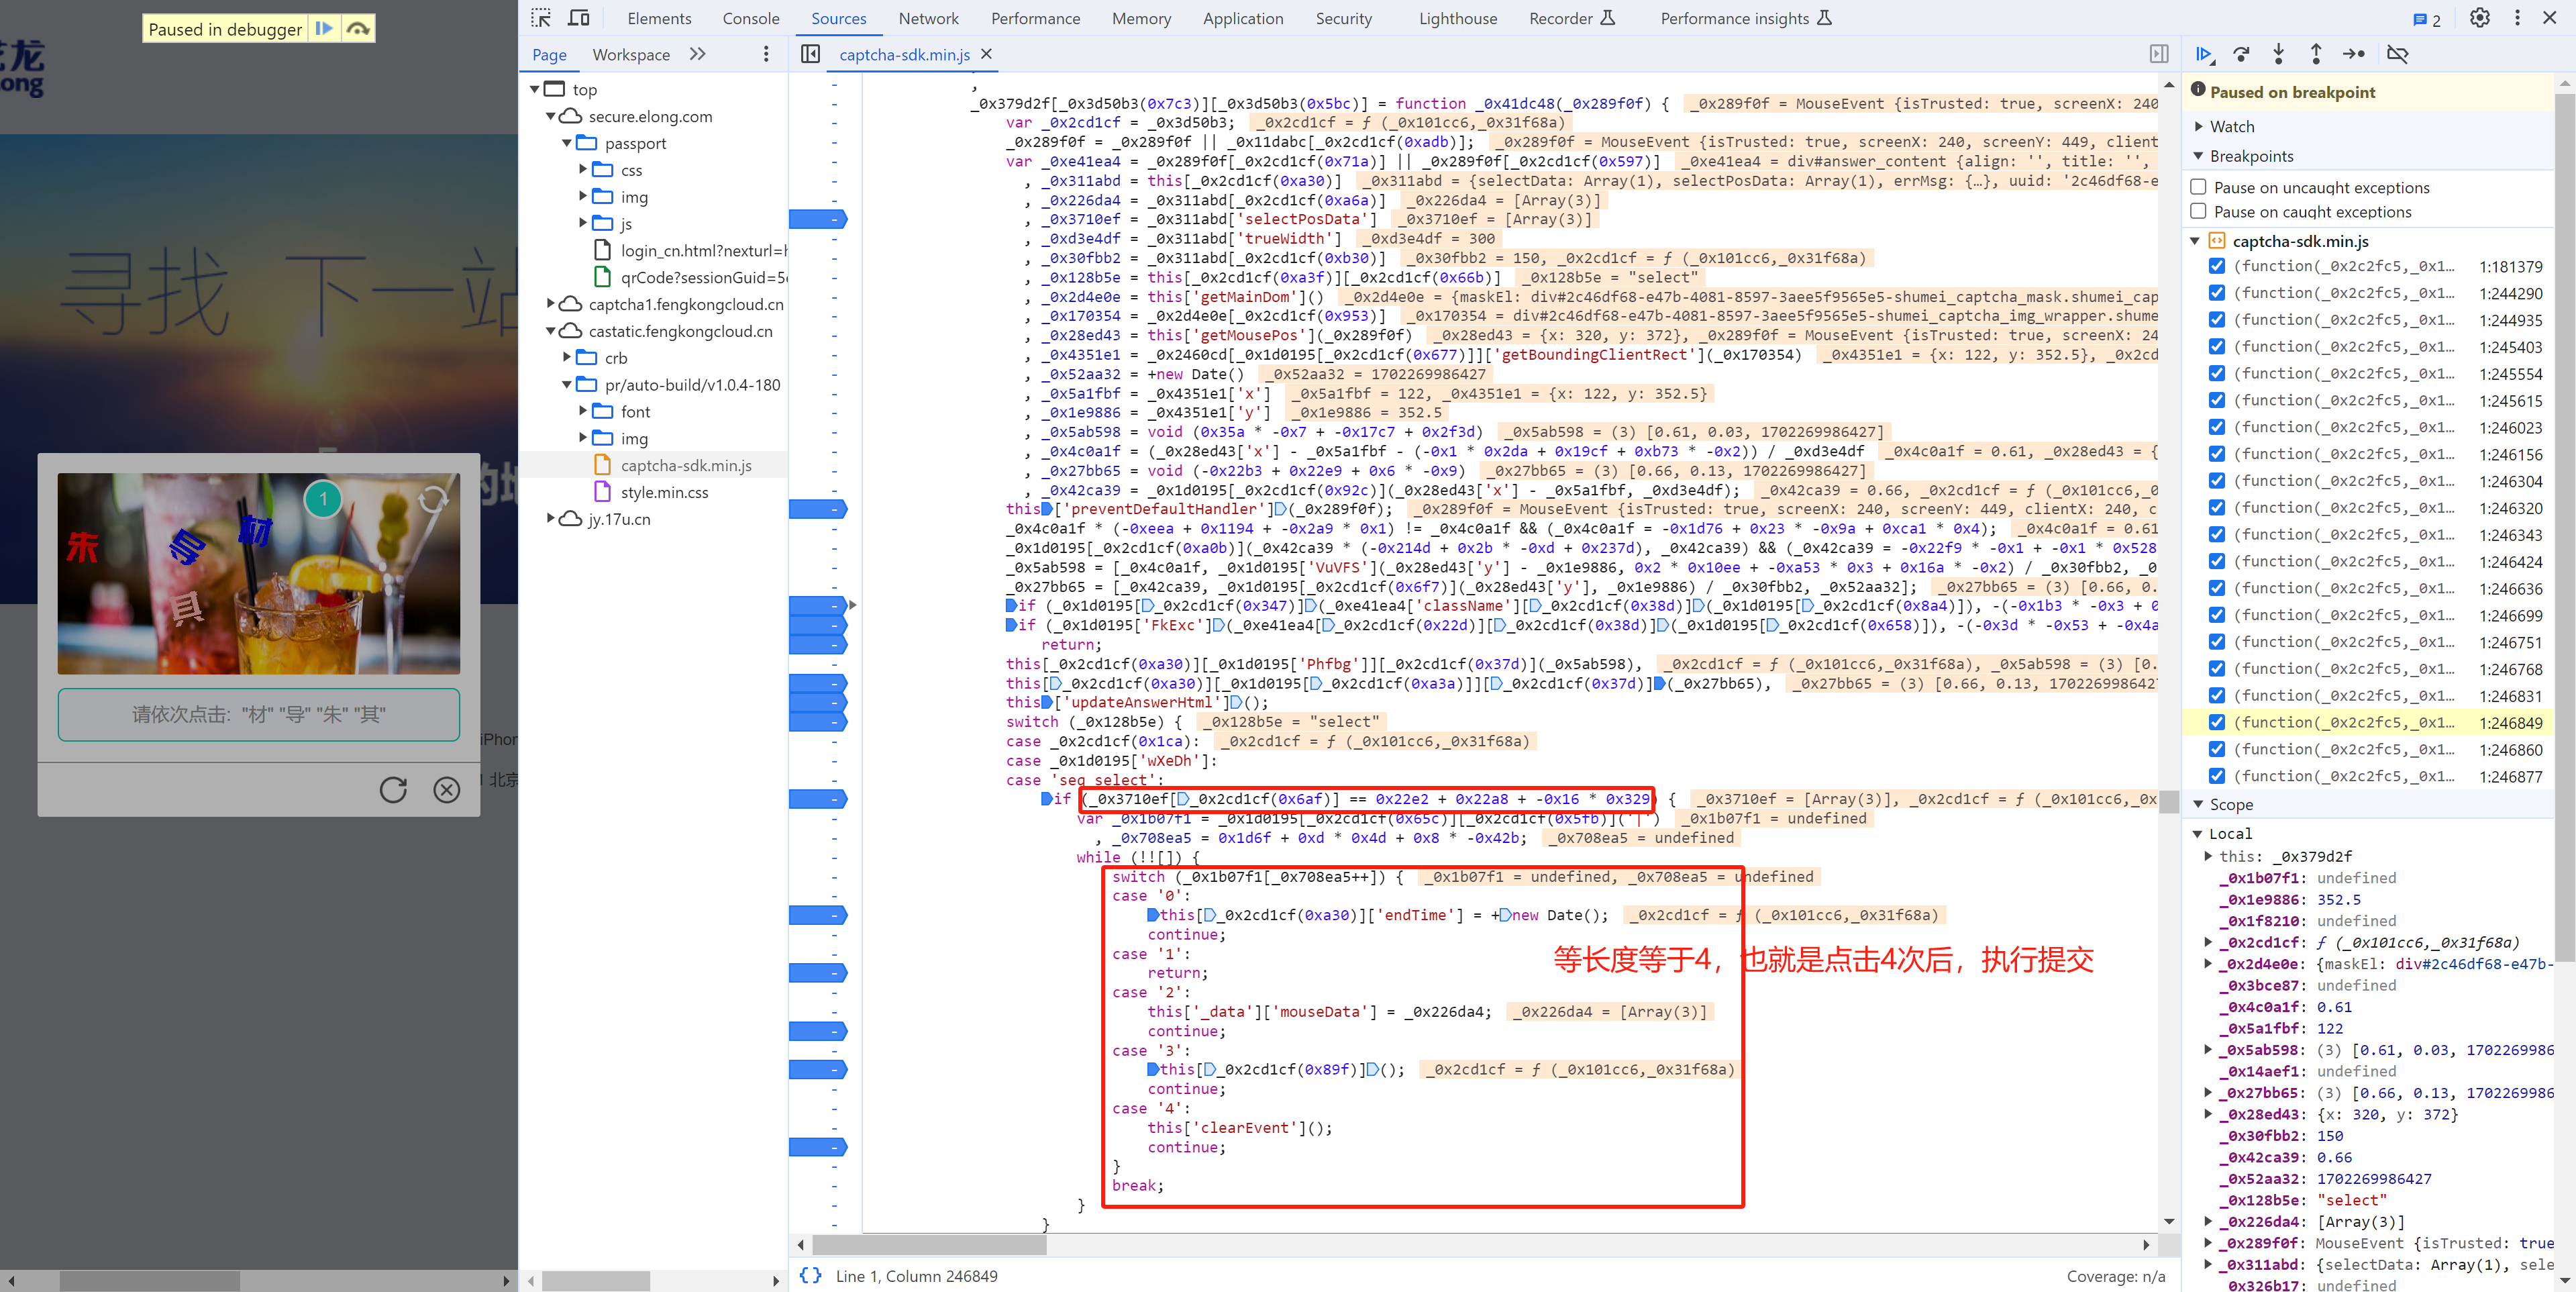Open navigator pane three-dot menu
The image size is (2576, 1292).
pyautogui.click(x=766, y=54)
